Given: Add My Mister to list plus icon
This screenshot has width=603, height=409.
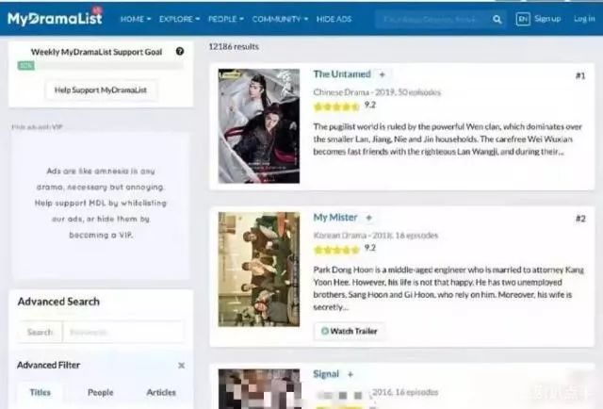Looking at the screenshot, I should tap(368, 218).
